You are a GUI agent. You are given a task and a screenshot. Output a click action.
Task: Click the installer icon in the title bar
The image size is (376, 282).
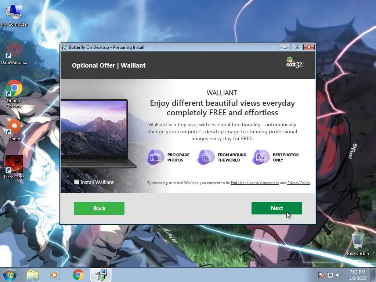pyautogui.click(x=64, y=47)
